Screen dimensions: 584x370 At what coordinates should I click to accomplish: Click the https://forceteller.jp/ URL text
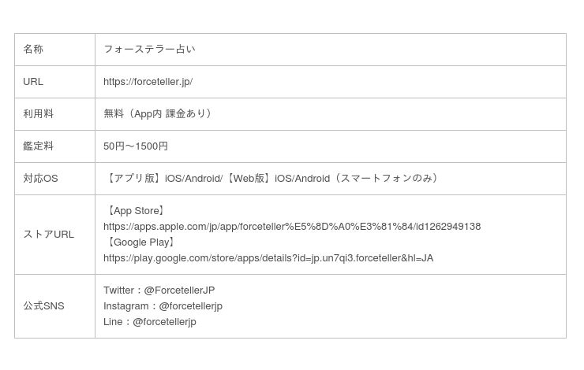[148, 82]
